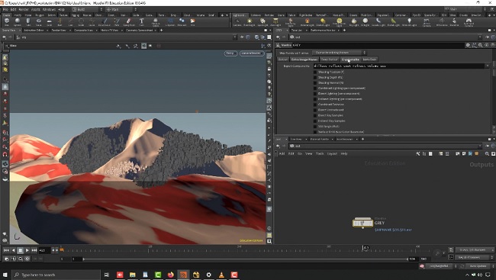Open the Render menu
496x280 pixels.
click(24, 9)
